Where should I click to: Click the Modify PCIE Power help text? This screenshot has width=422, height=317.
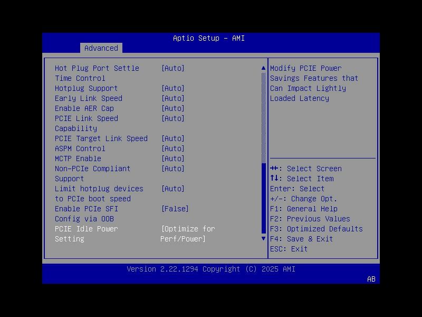point(314,83)
